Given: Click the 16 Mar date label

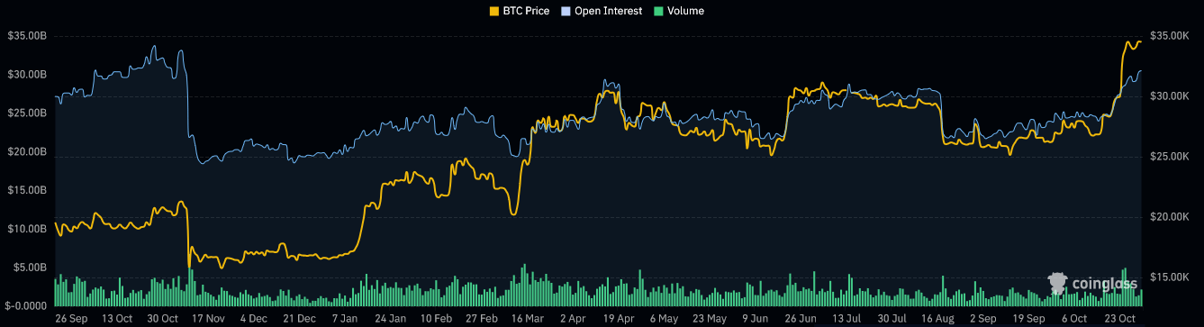Looking at the screenshot, I should (x=528, y=319).
